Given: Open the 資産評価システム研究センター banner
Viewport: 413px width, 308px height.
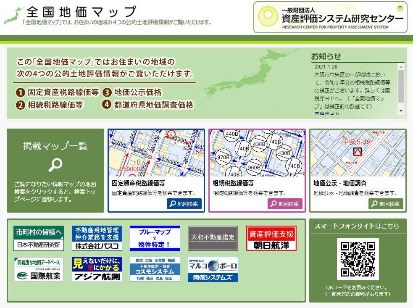Looking at the screenshot, I should 330,17.
